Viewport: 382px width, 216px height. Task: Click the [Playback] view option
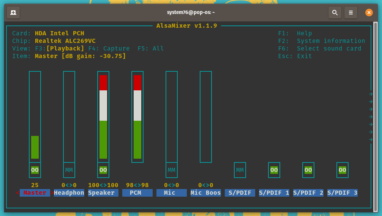coord(65,49)
